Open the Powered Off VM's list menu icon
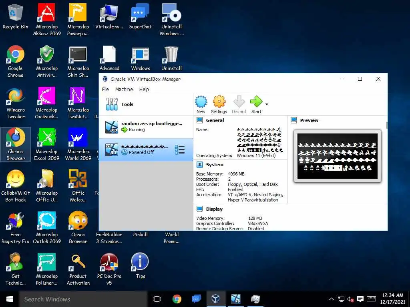 pyautogui.click(x=180, y=150)
